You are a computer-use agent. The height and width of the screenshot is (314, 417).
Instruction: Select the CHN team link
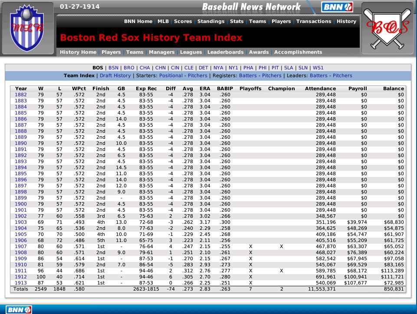(x=161, y=68)
